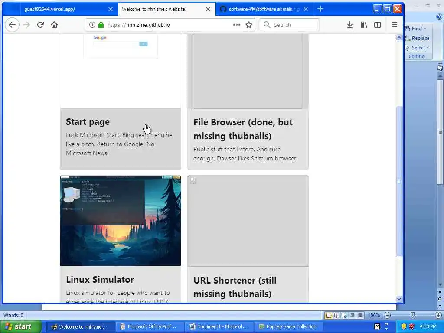Click the red security alert tray icon
This screenshot has height=333, width=444.
point(412,326)
